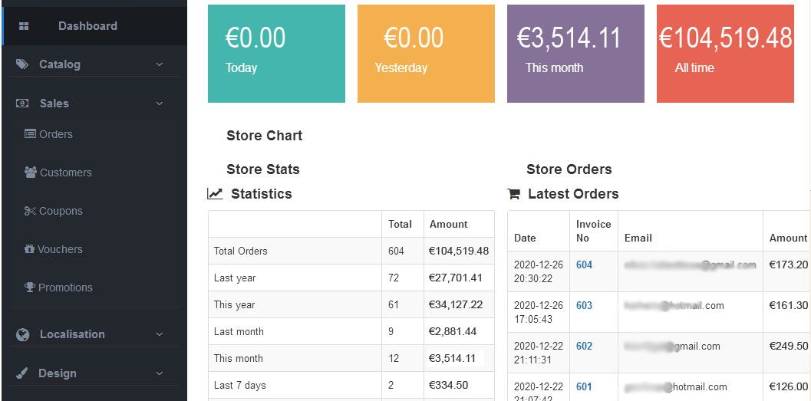Expand the Localisation menu chevron
Viewport: 811px width, 401px height.
pyautogui.click(x=160, y=334)
